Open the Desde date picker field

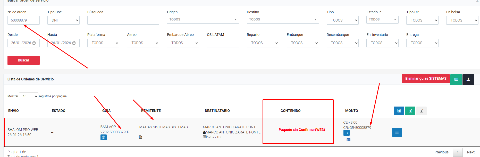tap(23, 43)
